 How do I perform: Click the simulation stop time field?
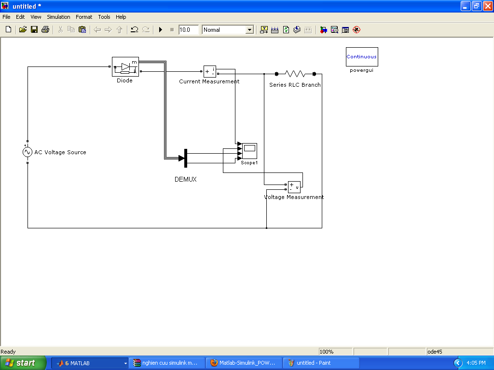188,30
